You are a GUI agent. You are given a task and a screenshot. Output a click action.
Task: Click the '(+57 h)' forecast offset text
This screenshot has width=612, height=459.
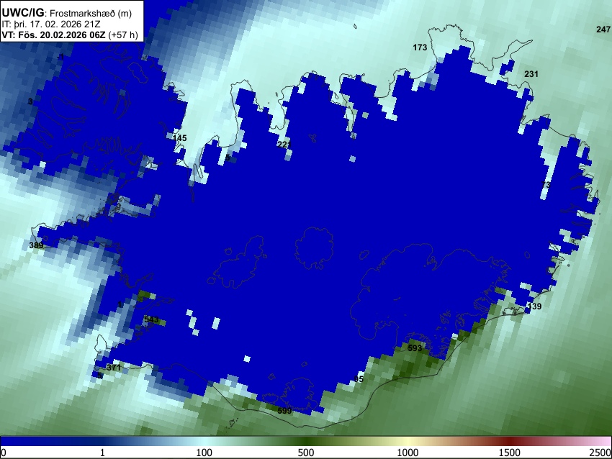(x=123, y=35)
